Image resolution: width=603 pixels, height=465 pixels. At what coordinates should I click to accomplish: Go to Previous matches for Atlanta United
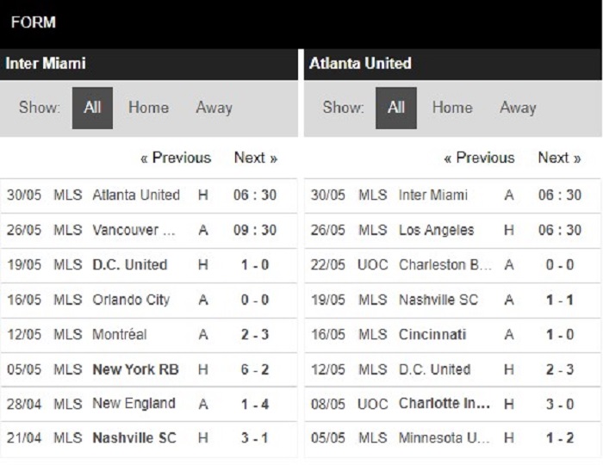click(x=479, y=158)
